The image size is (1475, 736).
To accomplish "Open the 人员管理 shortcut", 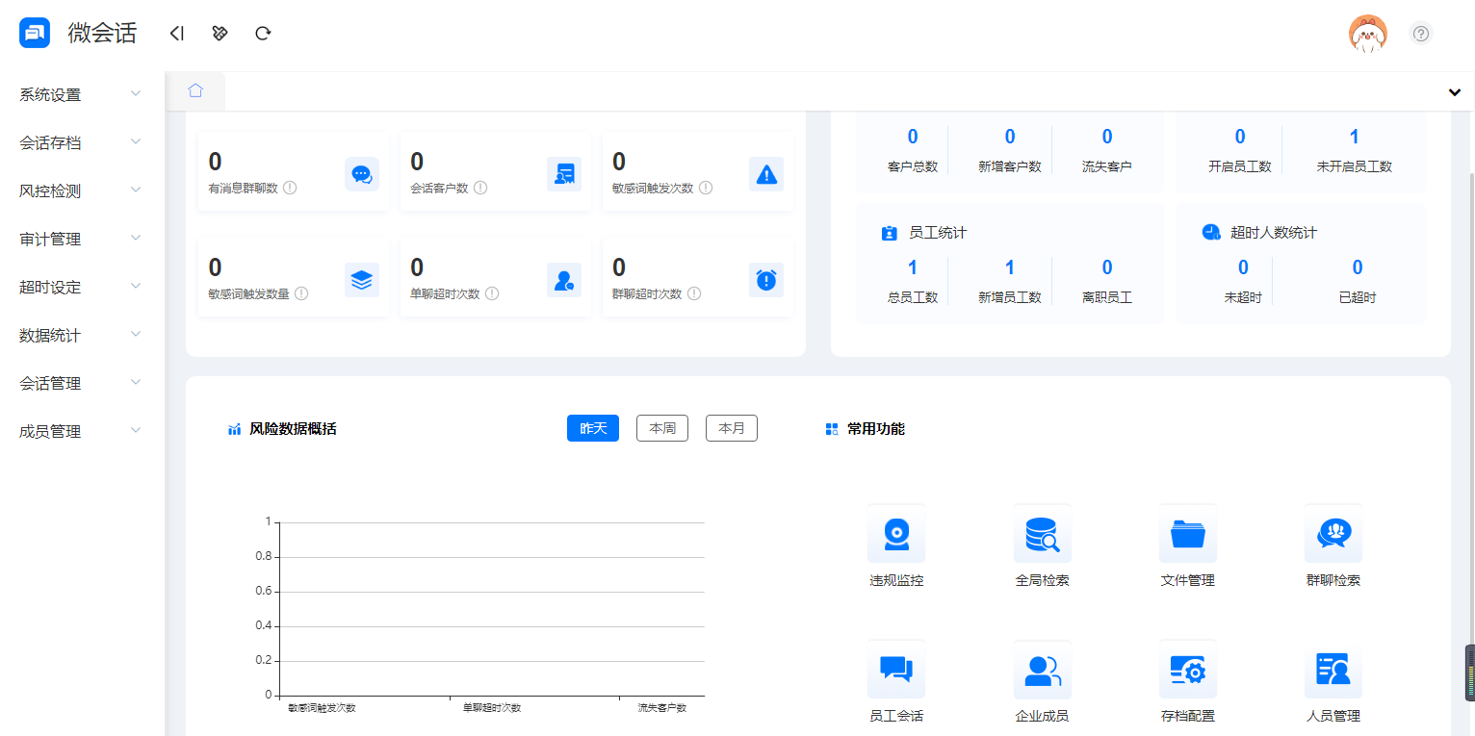I will coord(1333,670).
